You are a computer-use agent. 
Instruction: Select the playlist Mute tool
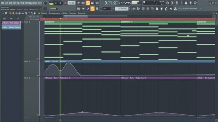pos(19,14)
